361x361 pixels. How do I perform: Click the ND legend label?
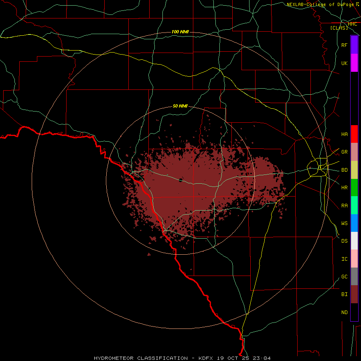[344, 312]
